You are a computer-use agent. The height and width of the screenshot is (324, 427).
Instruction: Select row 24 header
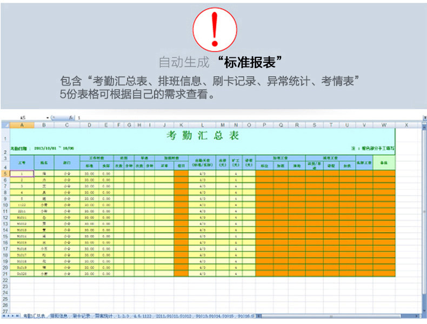tap(5, 293)
